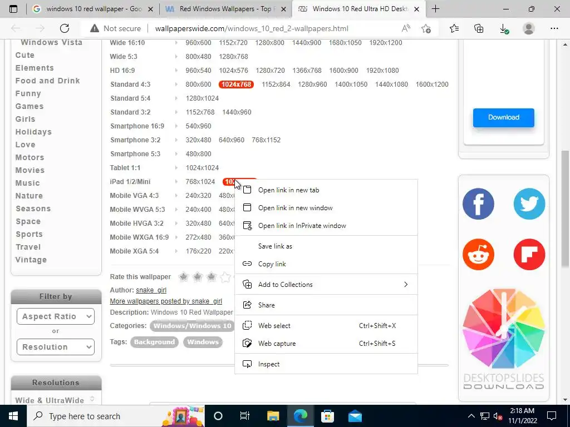Click the profile avatar icon
Viewport: 570px width, 427px height.
point(529,28)
